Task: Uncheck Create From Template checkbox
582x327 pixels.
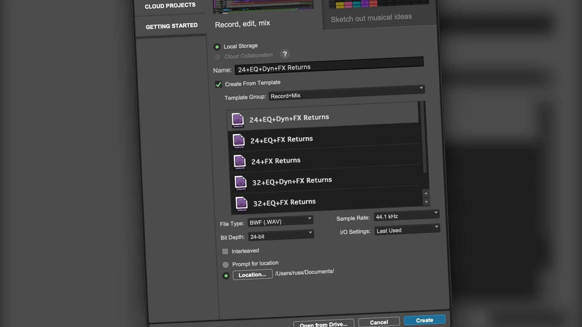Action: click(218, 84)
